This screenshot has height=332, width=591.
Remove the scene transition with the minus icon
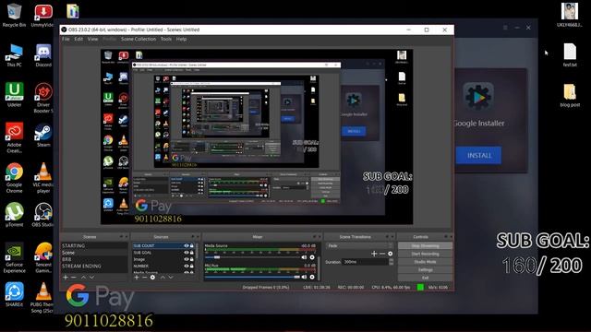(x=382, y=254)
